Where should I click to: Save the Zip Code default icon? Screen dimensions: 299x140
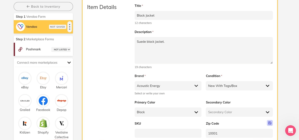pyautogui.click(x=270, y=123)
